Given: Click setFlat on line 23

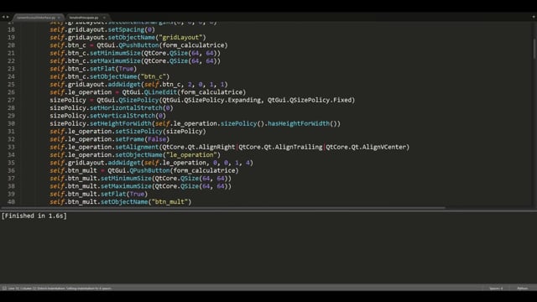Looking at the screenshot, I should pyautogui.click(x=102, y=69).
